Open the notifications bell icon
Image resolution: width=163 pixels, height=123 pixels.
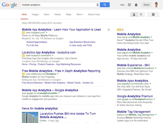[x=136, y=5]
